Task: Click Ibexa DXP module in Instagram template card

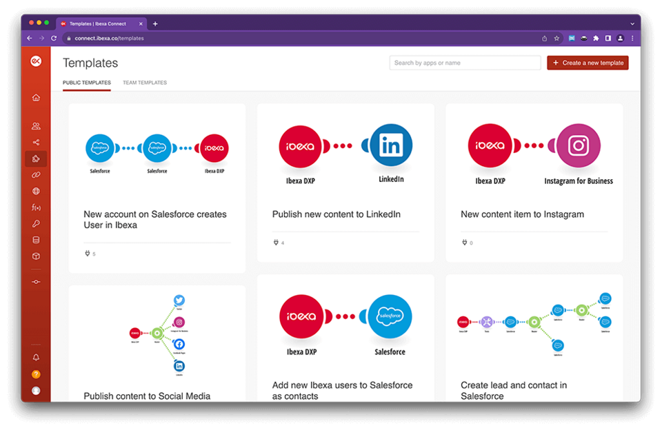Action: (x=490, y=145)
